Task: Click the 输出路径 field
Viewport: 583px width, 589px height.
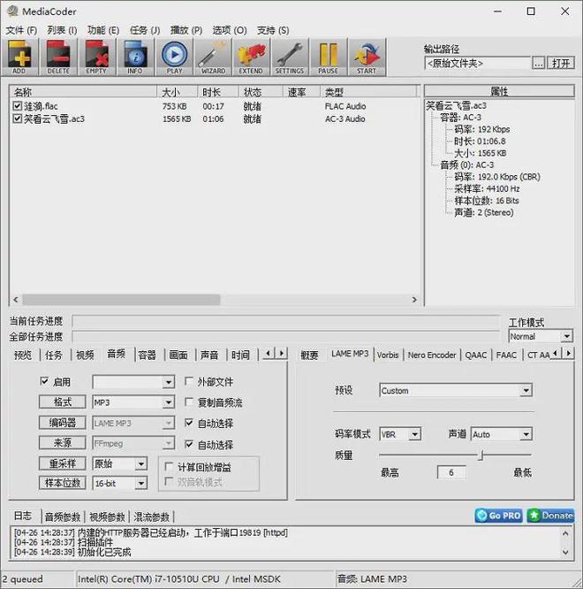Action: coord(478,63)
